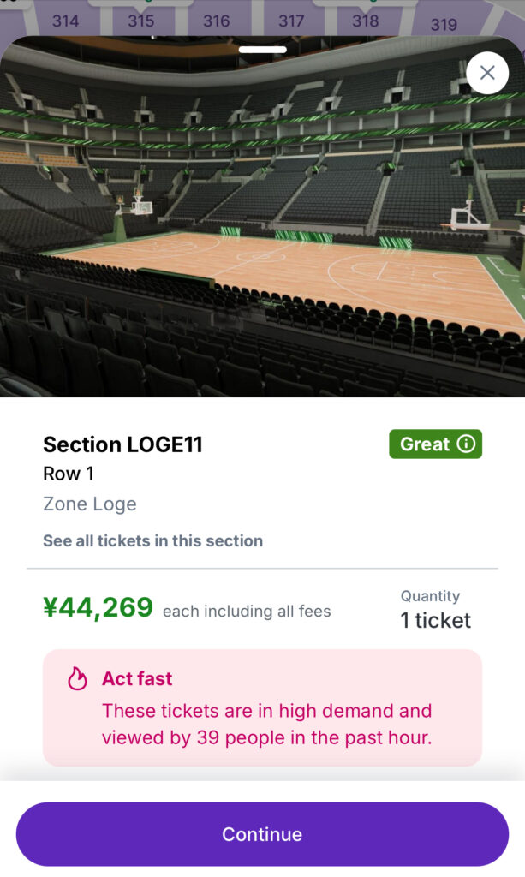The image size is (525, 877).
Task: Tap the Act fast heading
Action: [137, 678]
